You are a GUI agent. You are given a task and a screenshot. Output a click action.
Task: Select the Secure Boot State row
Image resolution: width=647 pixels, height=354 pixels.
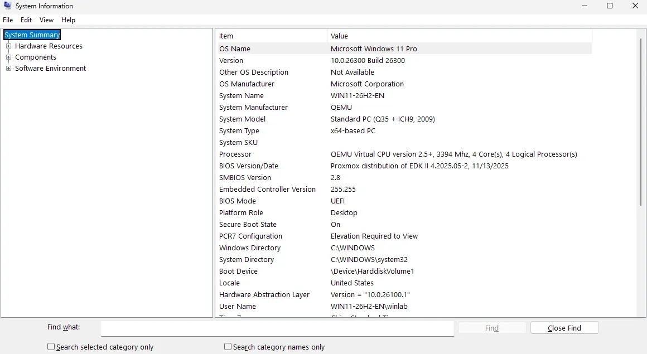point(405,225)
